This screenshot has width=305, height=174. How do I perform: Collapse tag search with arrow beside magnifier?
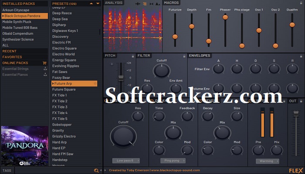click(101, 171)
